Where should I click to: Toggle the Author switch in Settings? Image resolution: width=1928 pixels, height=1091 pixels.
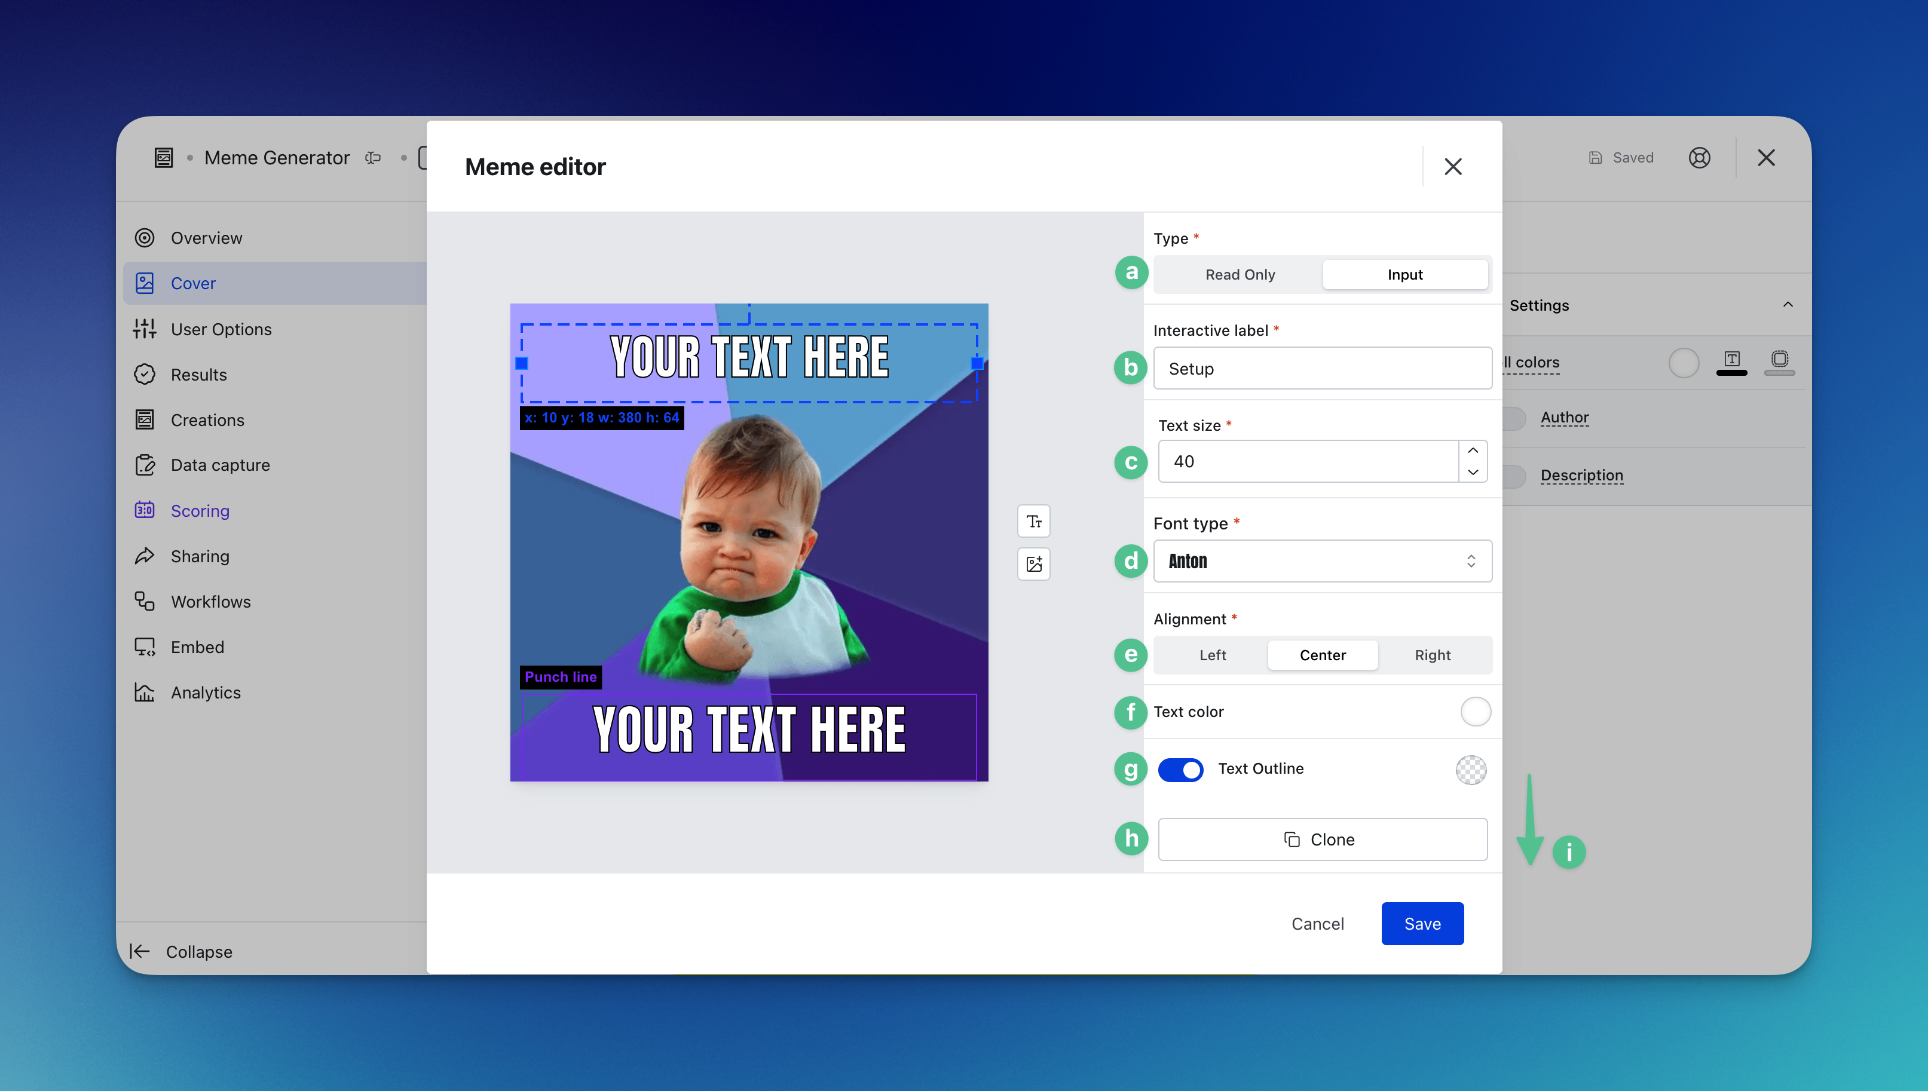point(1515,418)
